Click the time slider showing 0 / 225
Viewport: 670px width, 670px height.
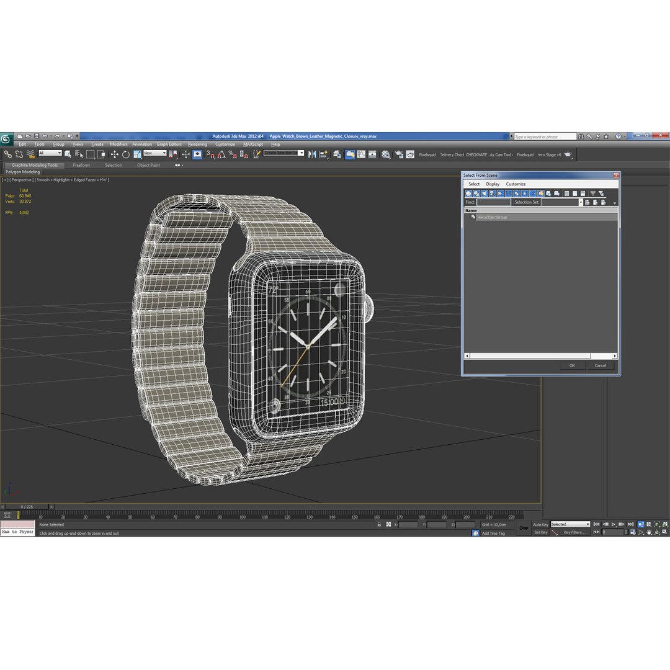point(27,507)
